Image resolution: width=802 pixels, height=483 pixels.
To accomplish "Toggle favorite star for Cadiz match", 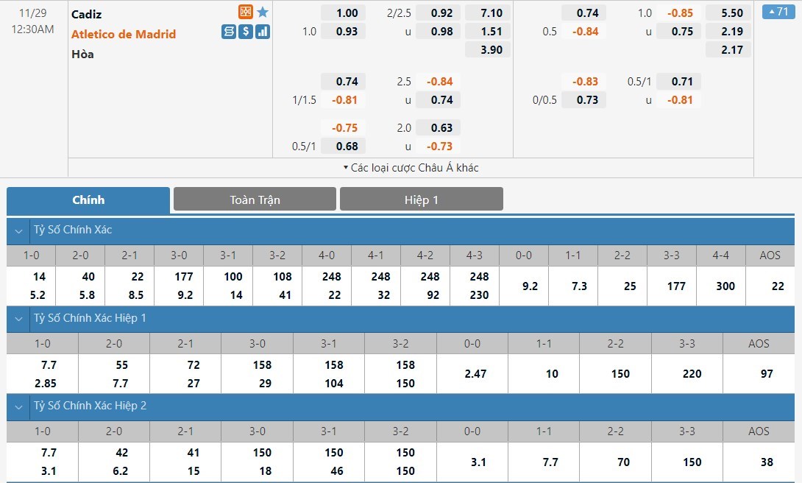I will (263, 12).
